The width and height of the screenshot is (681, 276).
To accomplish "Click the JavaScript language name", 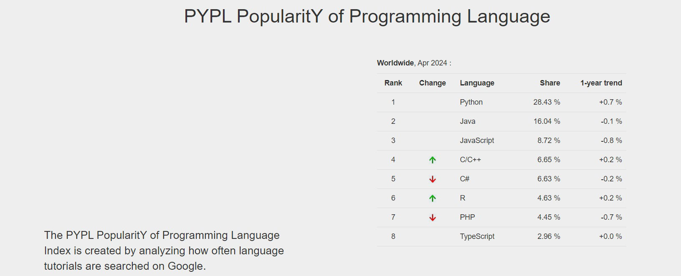I will pyautogui.click(x=477, y=141).
